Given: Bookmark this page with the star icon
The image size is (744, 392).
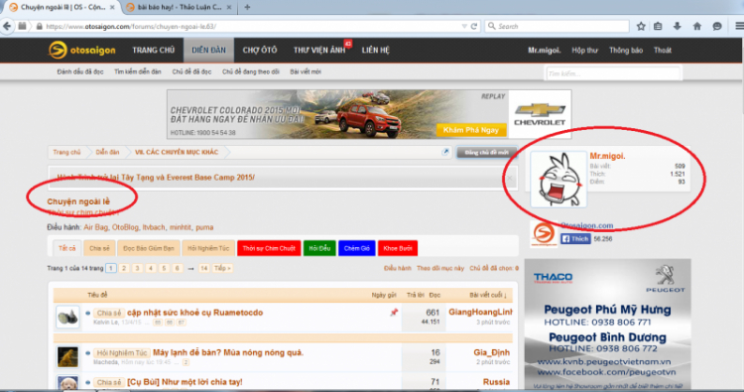Looking at the screenshot, I should 641,26.
